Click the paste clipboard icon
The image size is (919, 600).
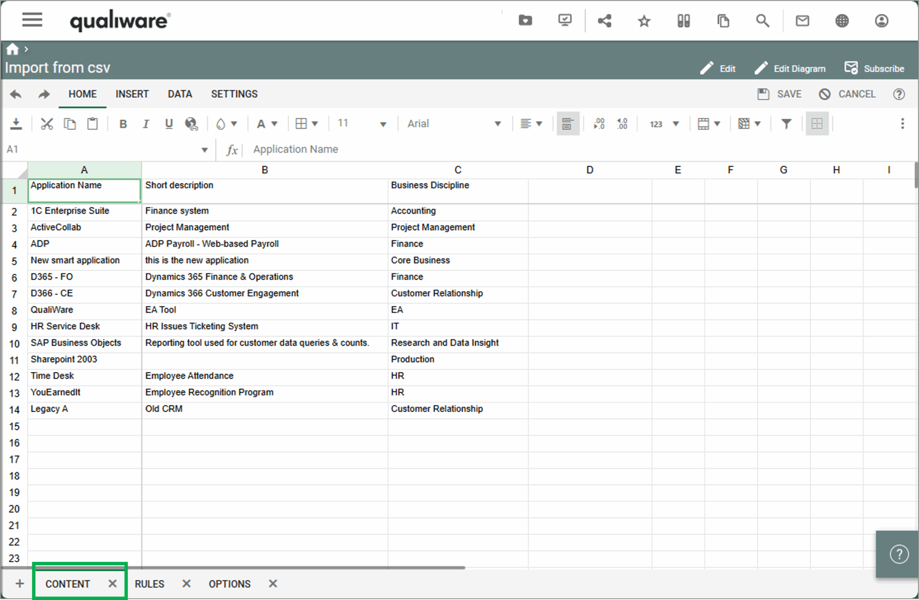[92, 124]
